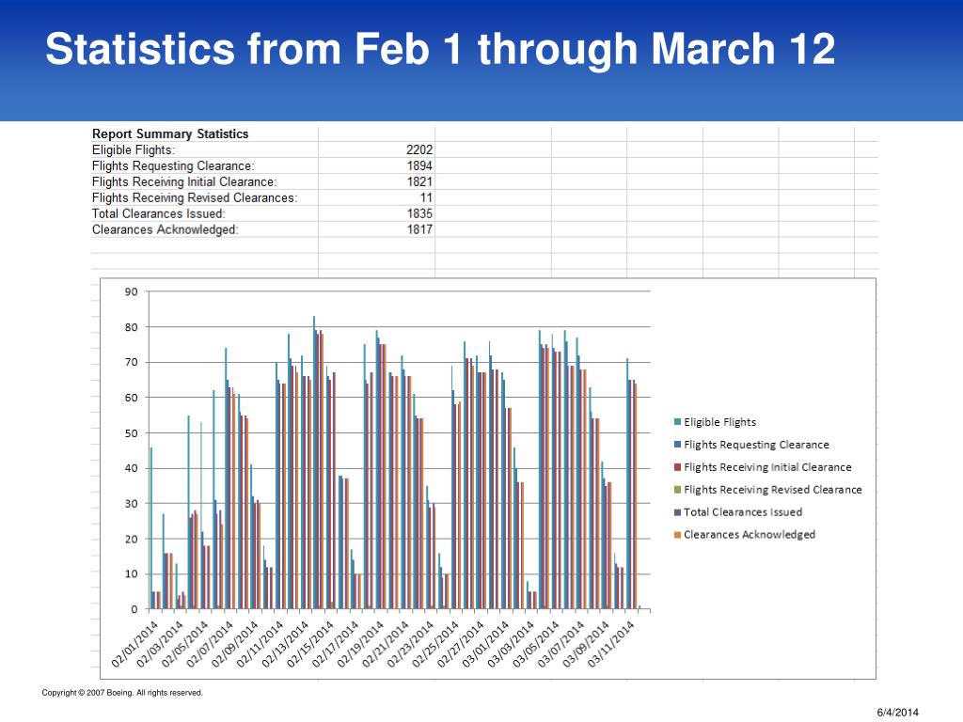
Task: Click the y-axis label 20
Action: tap(132, 539)
